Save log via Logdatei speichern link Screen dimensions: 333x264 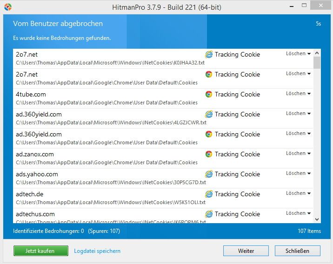point(97,251)
